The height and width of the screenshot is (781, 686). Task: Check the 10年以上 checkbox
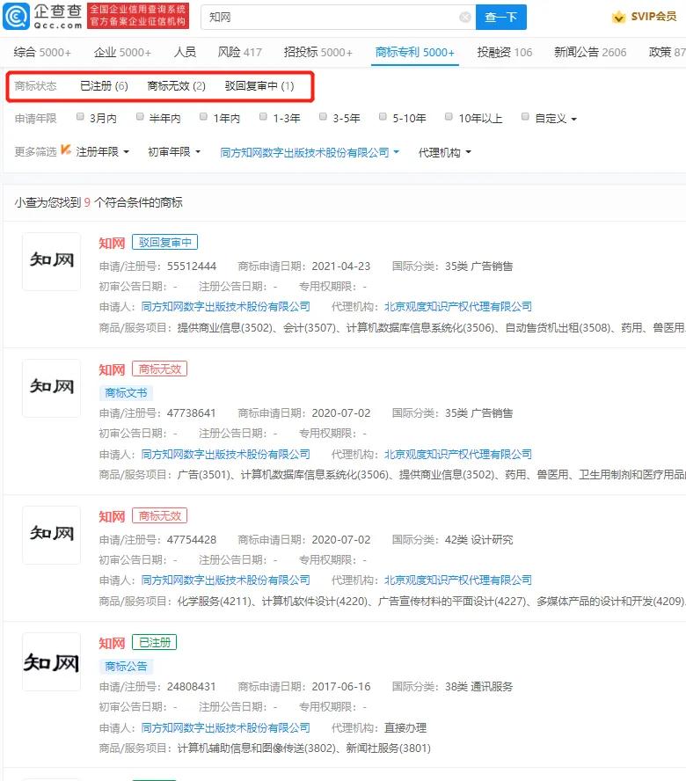(449, 117)
